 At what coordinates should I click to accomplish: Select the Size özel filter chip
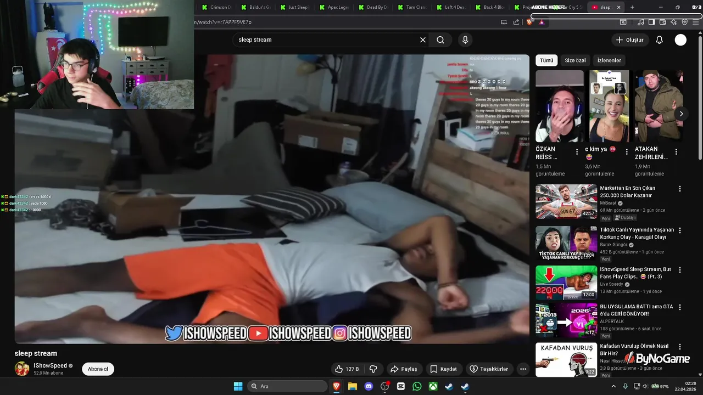575,60
